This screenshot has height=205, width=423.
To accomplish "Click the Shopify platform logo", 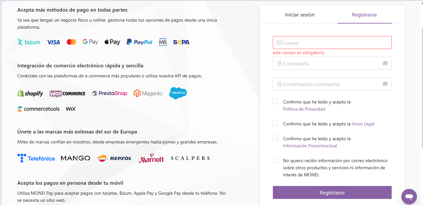I will click(30, 93).
